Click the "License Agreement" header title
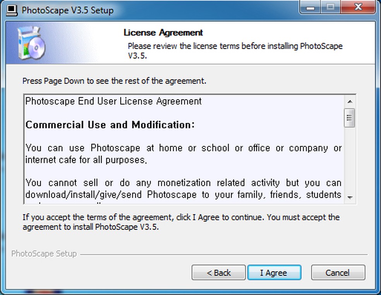Image resolution: width=381 pixels, height=295 pixels. (x=163, y=32)
